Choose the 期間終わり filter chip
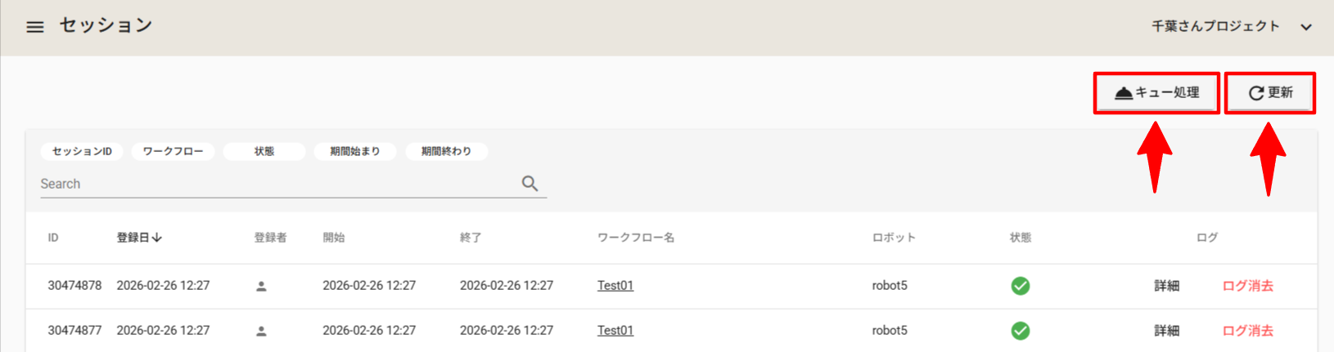Image resolution: width=1334 pixels, height=352 pixels. (446, 151)
